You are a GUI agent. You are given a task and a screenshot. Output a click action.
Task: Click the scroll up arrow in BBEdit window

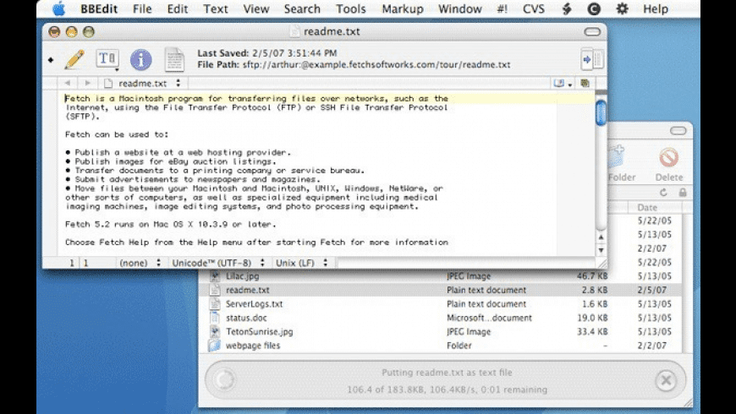(x=601, y=237)
